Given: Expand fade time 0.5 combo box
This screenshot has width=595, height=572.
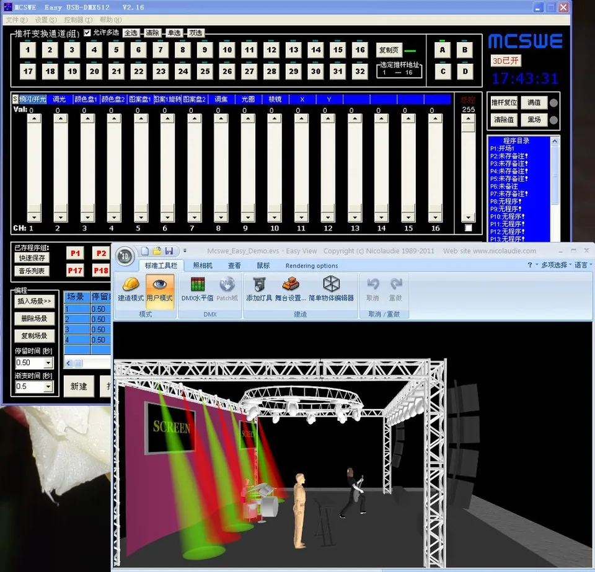Looking at the screenshot, I should (48, 387).
